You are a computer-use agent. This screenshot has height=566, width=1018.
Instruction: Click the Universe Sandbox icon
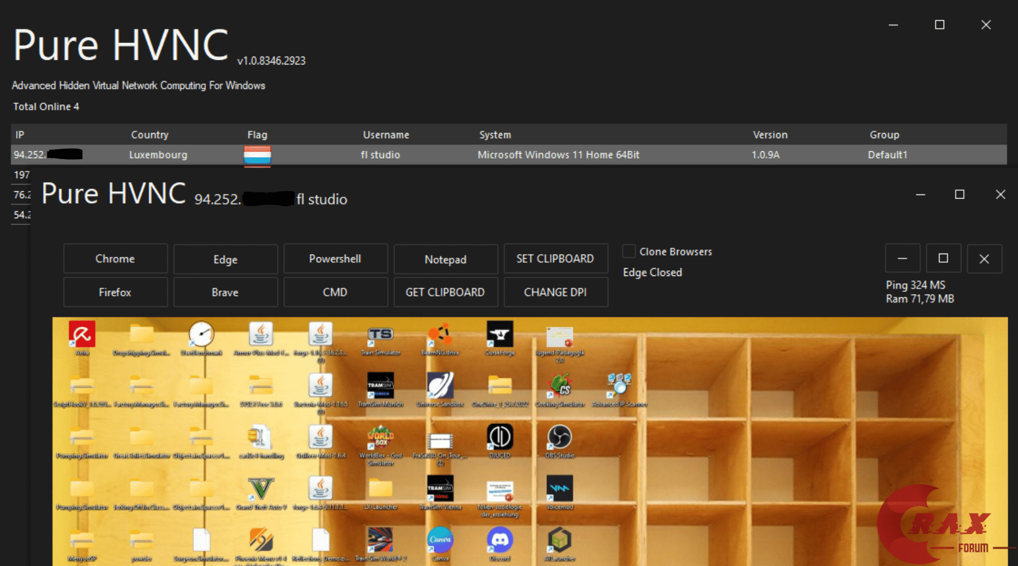coord(440,386)
